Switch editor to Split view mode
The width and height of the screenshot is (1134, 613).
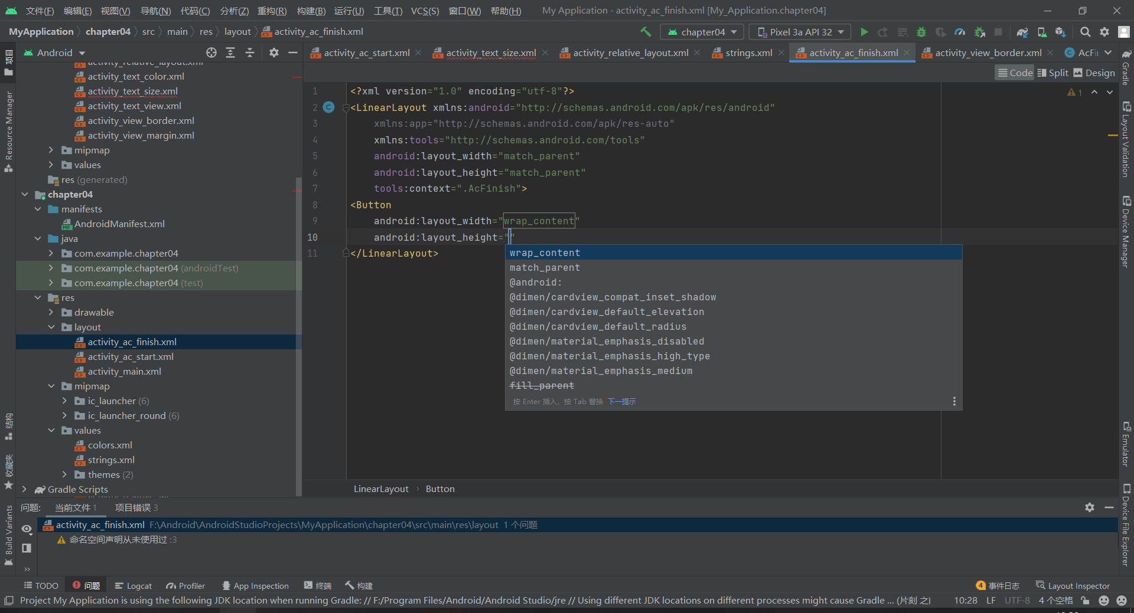1052,73
